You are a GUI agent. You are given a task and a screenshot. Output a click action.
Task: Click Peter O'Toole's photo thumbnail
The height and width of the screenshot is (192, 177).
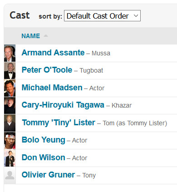[x=10, y=70]
